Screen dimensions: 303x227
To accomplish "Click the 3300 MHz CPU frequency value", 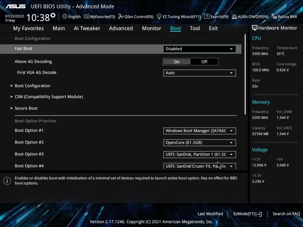I will pyautogui.click(x=260, y=54).
